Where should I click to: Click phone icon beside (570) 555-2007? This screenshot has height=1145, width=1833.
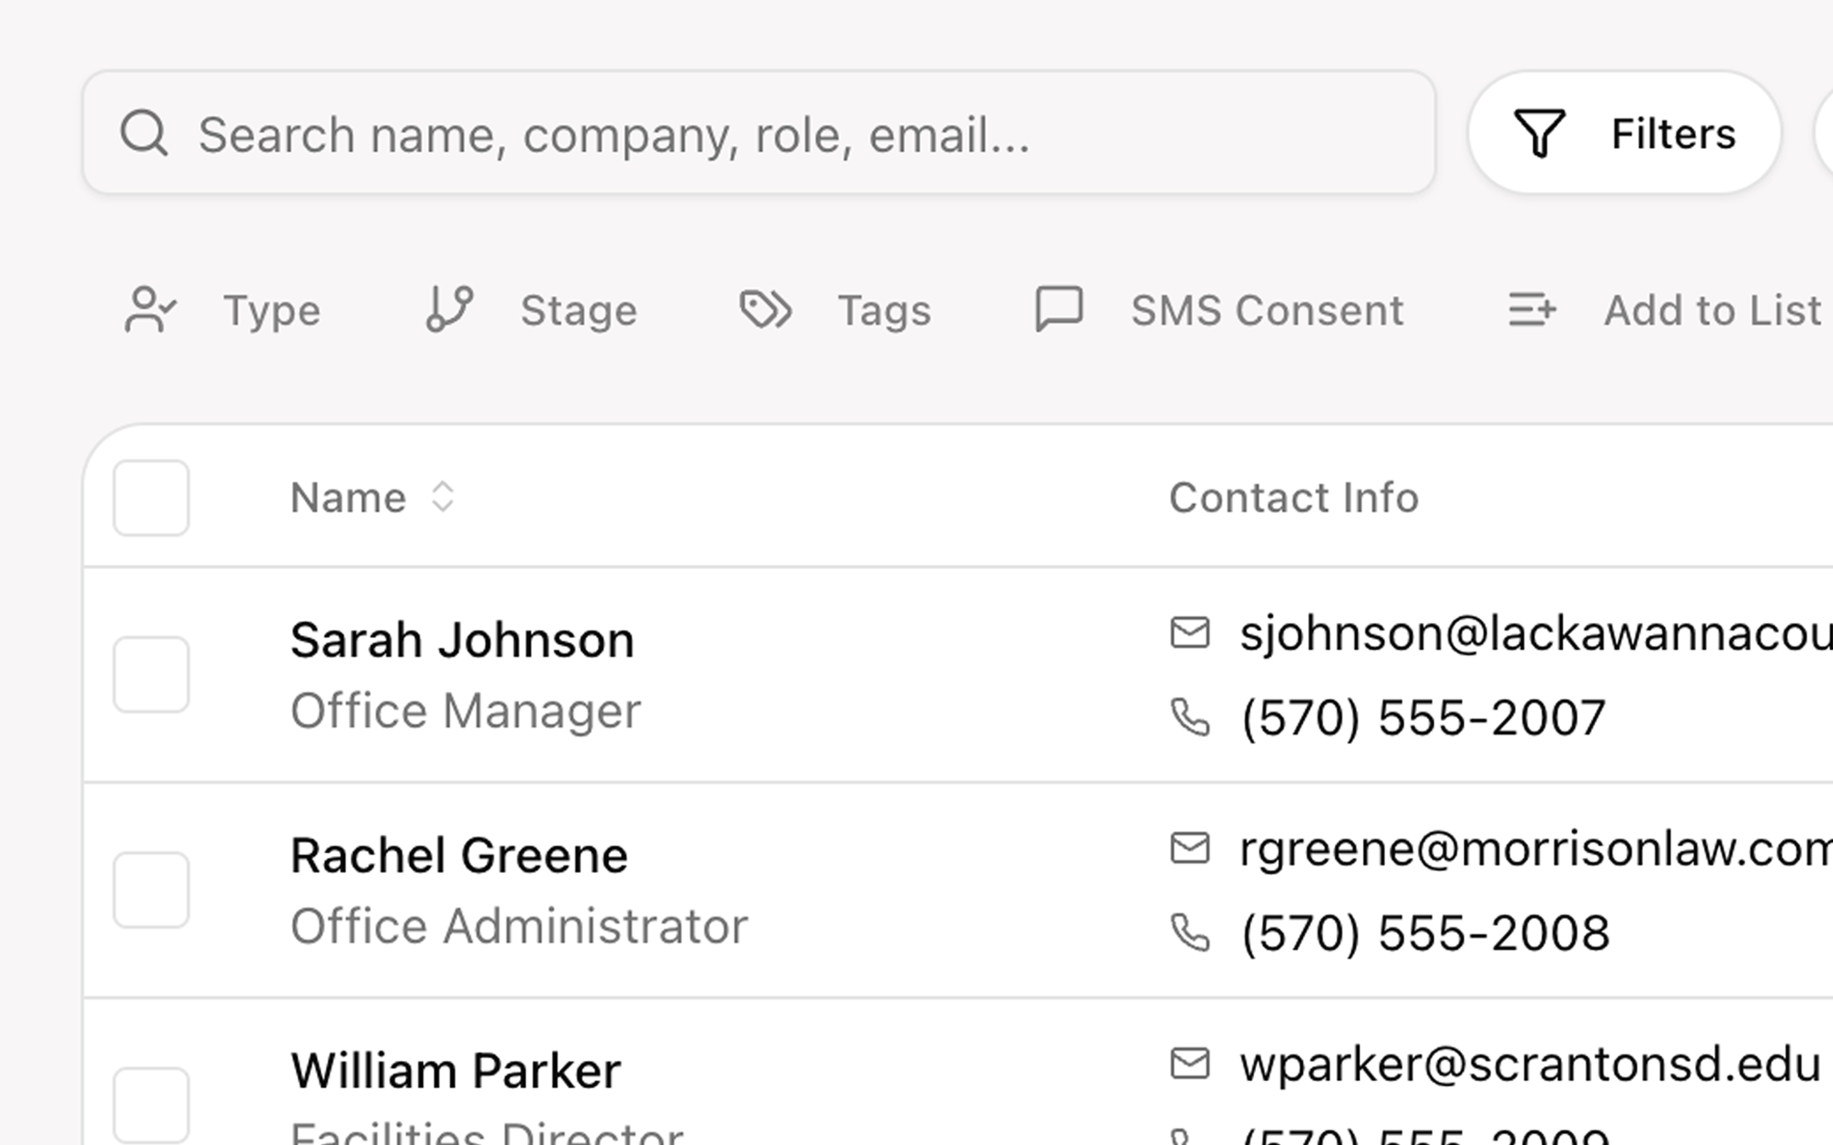pyautogui.click(x=1190, y=717)
